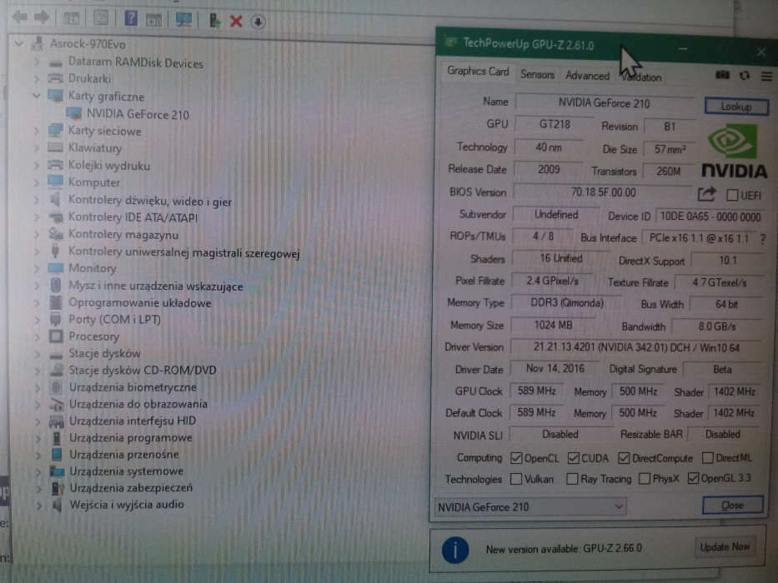The width and height of the screenshot is (778, 583).
Task: Click the Bus Interface question mark
Action: [x=763, y=240]
